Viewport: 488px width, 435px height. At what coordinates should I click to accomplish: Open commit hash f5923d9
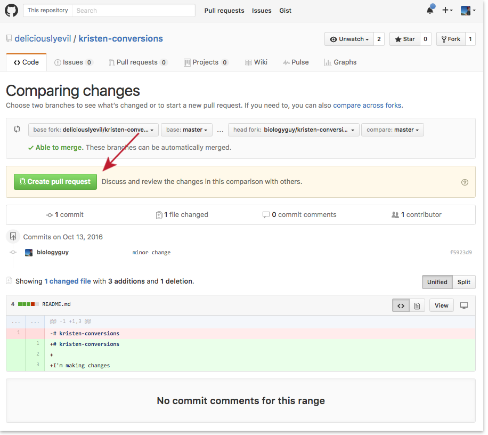click(461, 253)
